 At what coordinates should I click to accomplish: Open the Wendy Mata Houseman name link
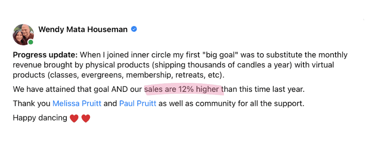(x=83, y=29)
